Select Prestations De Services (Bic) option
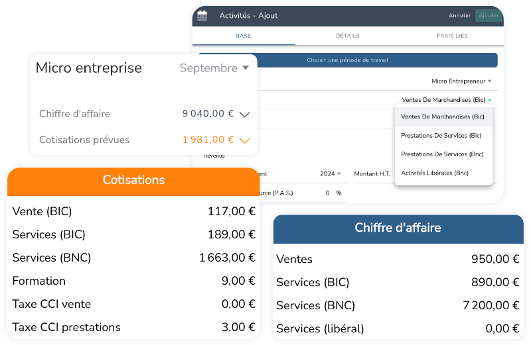The width and height of the screenshot is (531, 345). (443, 136)
